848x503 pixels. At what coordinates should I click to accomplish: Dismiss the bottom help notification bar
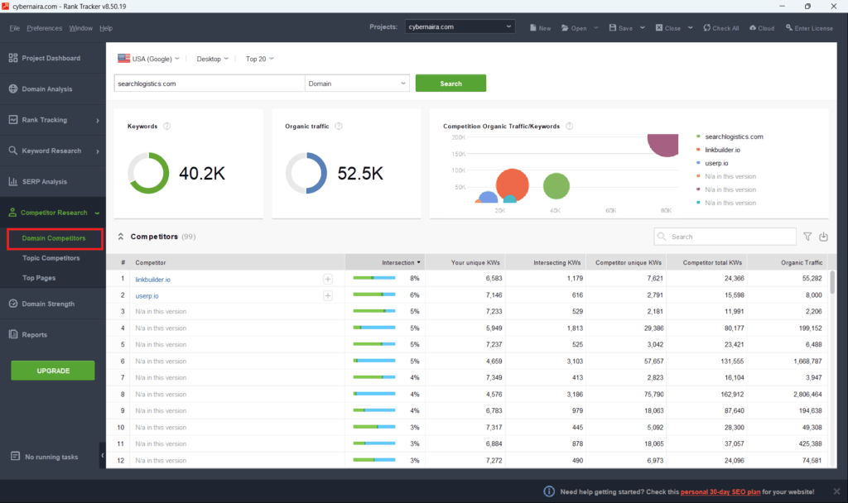pyautogui.click(x=836, y=491)
